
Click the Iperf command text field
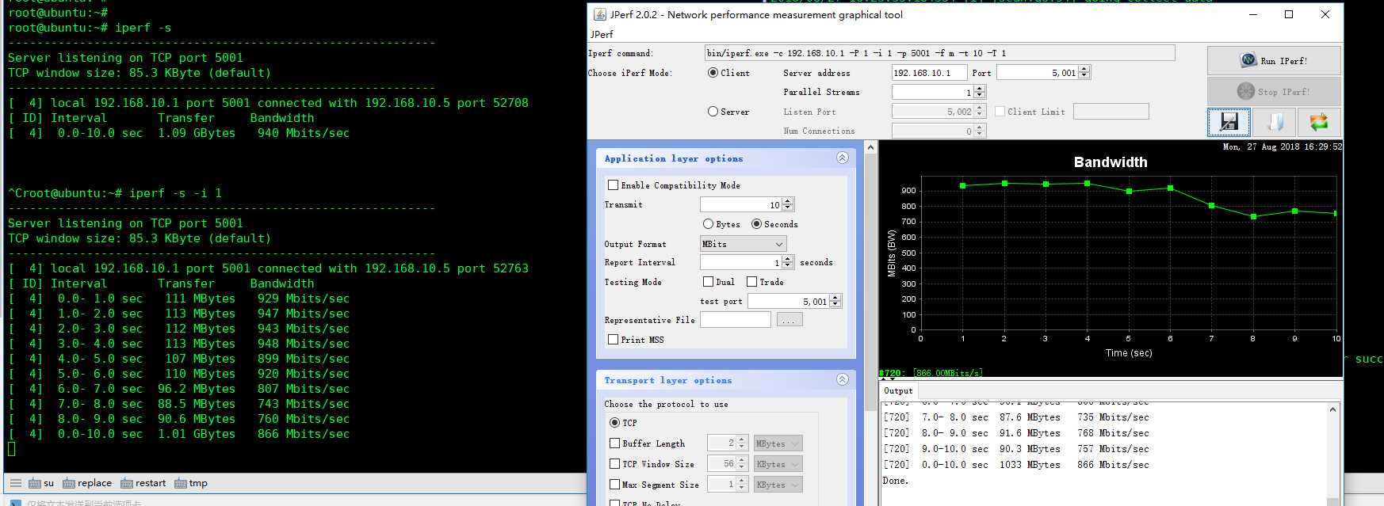point(939,53)
